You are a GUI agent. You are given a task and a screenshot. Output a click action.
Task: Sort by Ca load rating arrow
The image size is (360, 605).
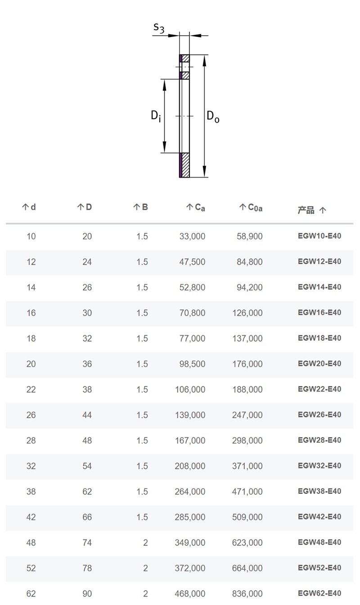tap(190, 207)
